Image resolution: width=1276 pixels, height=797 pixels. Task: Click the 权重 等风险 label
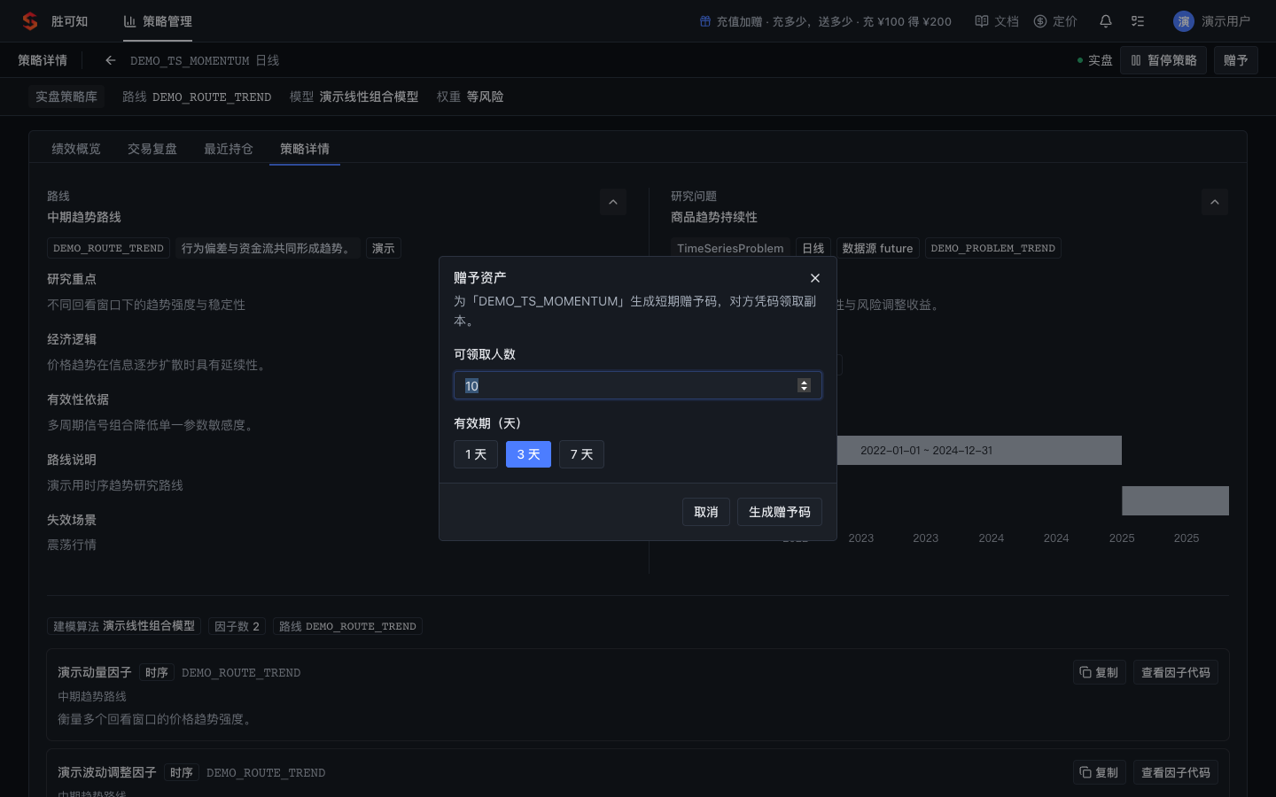tap(470, 97)
